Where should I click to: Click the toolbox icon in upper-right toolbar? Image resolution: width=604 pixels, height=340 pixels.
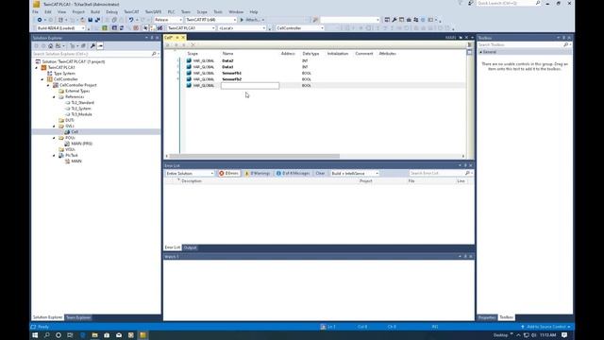(409, 20)
